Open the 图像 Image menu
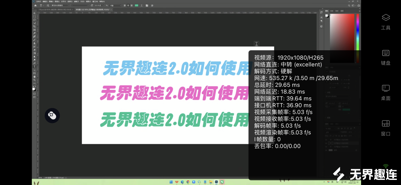Screen dimensions: 401x185 [51, 2]
